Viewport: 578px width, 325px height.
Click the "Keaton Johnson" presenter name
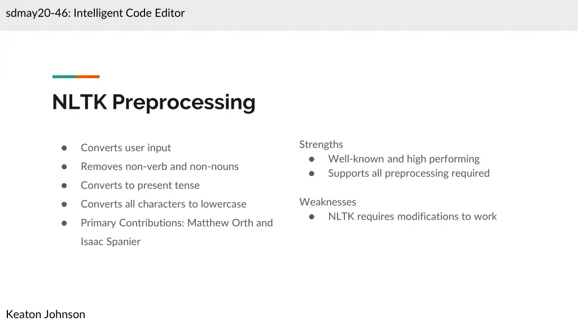(46, 314)
